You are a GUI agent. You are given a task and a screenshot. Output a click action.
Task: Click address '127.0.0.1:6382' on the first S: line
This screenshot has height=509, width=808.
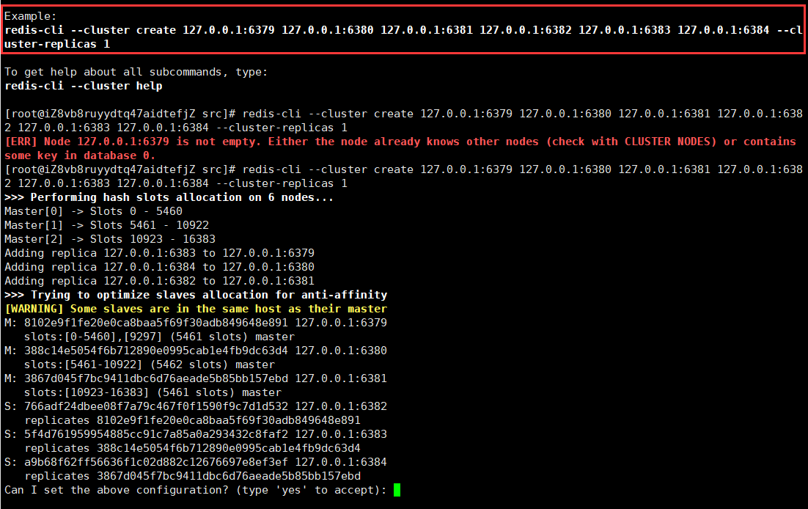(x=341, y=406)
